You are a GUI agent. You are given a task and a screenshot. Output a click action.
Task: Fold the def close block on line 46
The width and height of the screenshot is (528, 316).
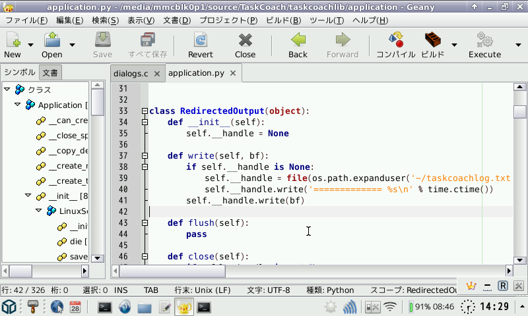tap(145, 257)
